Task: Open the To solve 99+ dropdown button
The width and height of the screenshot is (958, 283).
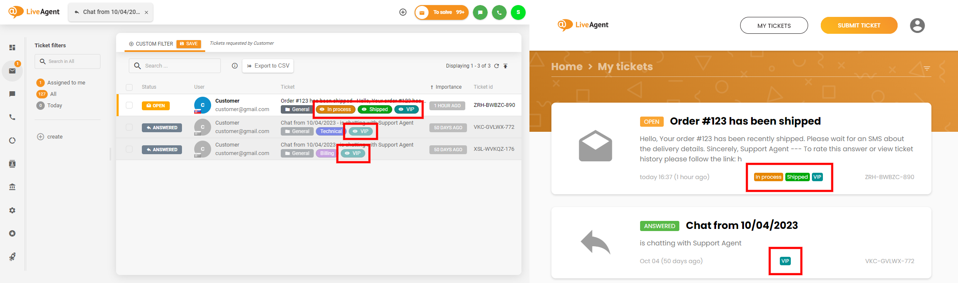Action: (x=442, y=13)
